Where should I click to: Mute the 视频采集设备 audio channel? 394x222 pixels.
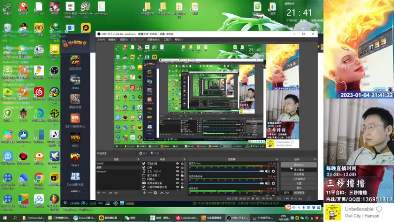(267, 184)
